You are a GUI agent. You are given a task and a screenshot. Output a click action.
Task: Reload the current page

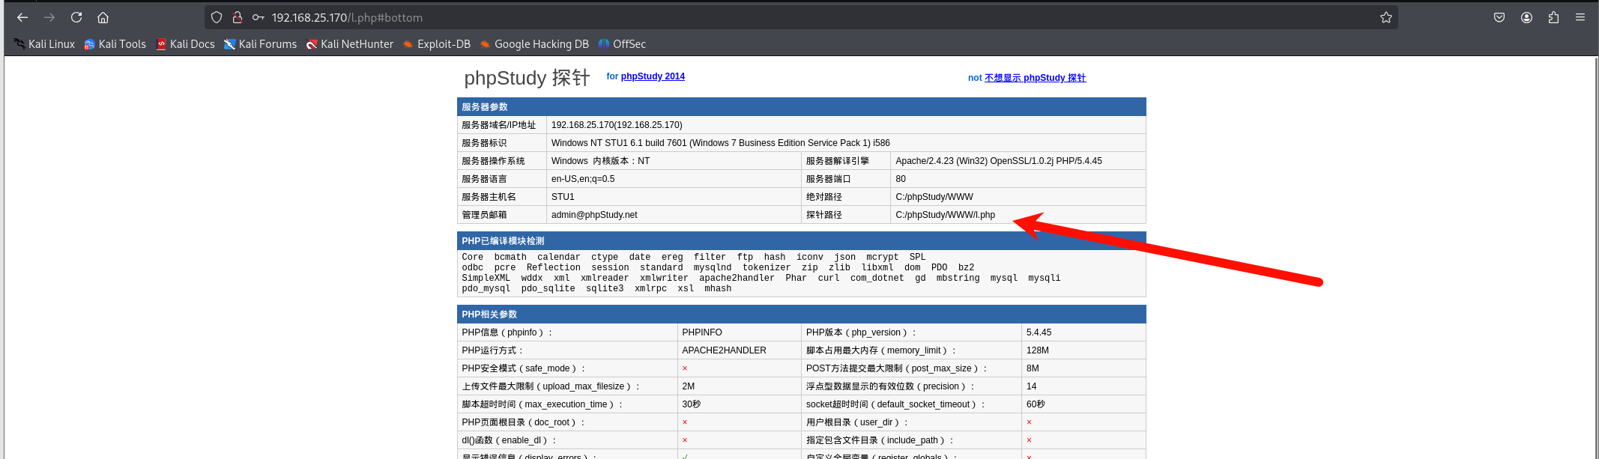click(x=76, y=17)
